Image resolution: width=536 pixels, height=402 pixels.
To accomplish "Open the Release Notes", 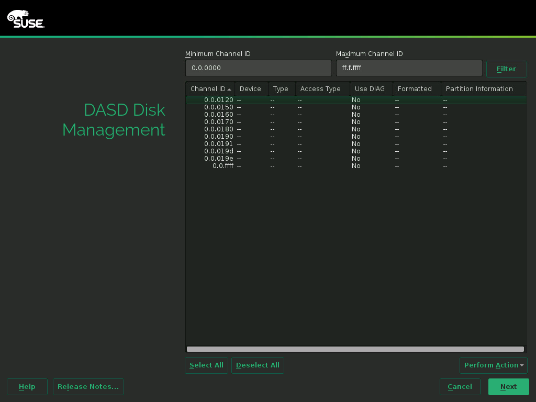I will [88, 387].
